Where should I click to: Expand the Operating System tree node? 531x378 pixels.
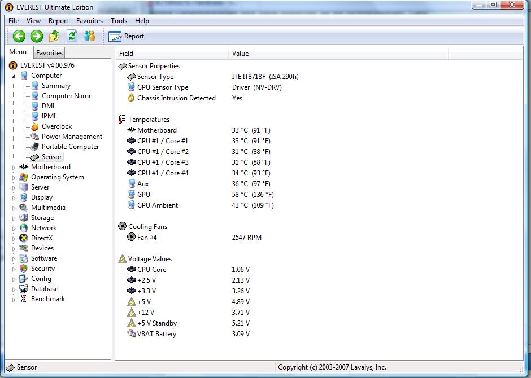pyautogui.click(x=14, y=178)
